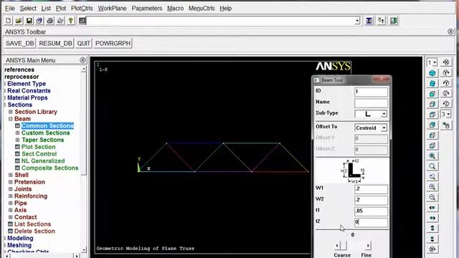Open a database file via folder icon
This screenshot has width=459, height=258.
point(19,21)
